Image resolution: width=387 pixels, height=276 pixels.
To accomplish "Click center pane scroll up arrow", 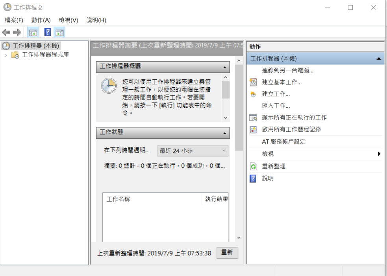I will coord(239,61).
